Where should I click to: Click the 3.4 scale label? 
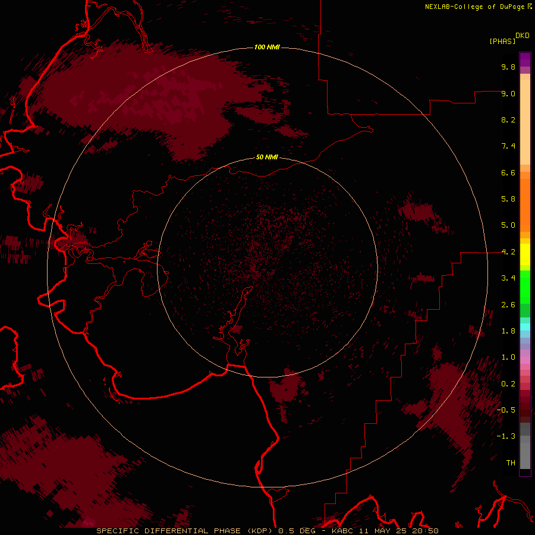pos(508,278)
